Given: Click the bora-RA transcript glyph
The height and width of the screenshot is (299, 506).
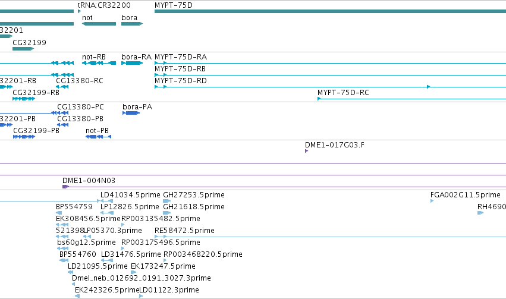Looking at the screenshot, I should coord(132,63).
